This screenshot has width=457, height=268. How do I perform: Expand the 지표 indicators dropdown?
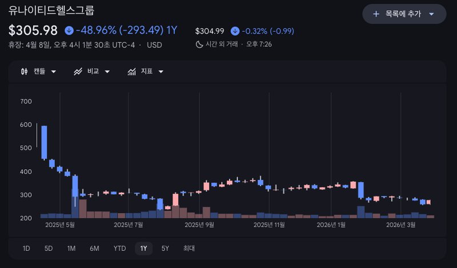point(161,71)
